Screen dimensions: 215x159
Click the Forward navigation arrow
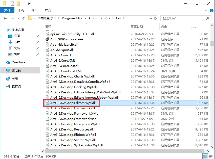[x=12, y=18]
